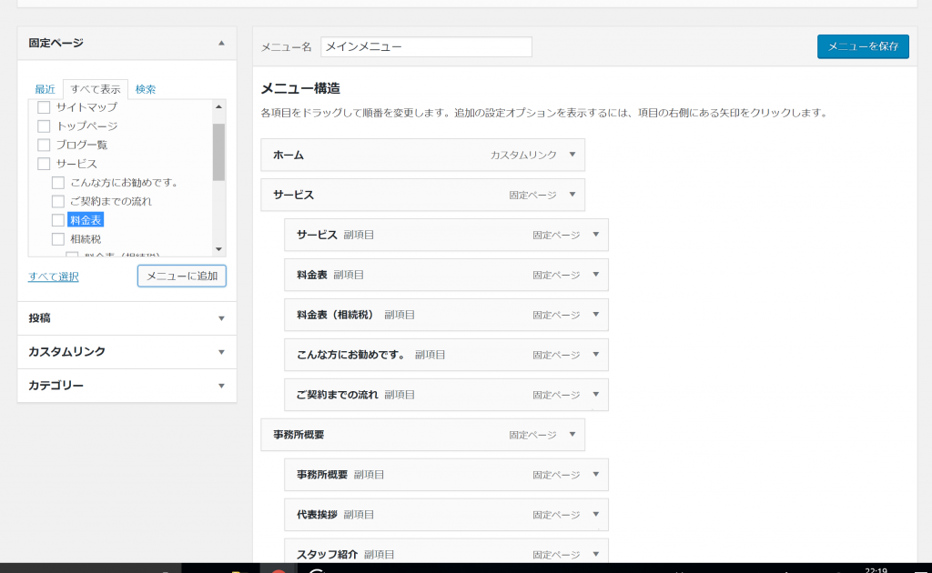Select the すべて表示 tab
This screenshot has height=573, width=932.
pyautogui.click(x=95, y=89)
